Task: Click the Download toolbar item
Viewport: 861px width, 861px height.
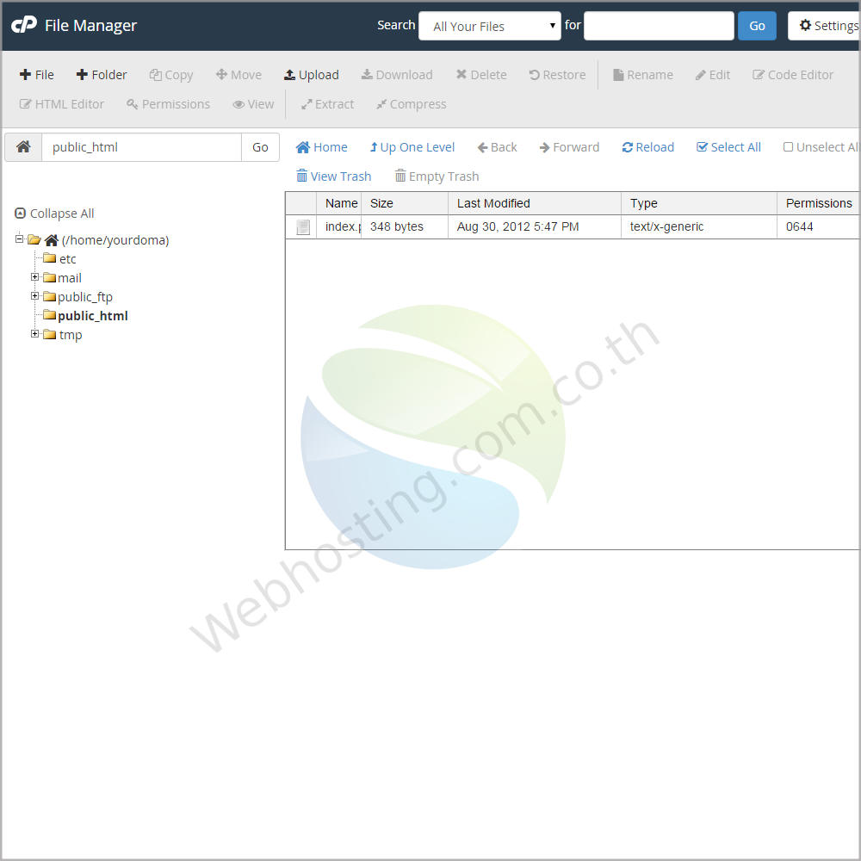Action: (397, 75)
